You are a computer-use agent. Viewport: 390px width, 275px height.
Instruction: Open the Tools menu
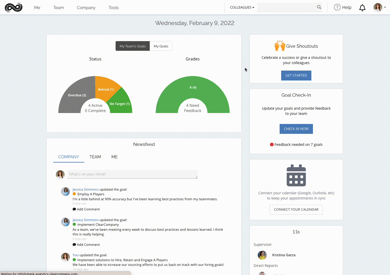(114, 8)
